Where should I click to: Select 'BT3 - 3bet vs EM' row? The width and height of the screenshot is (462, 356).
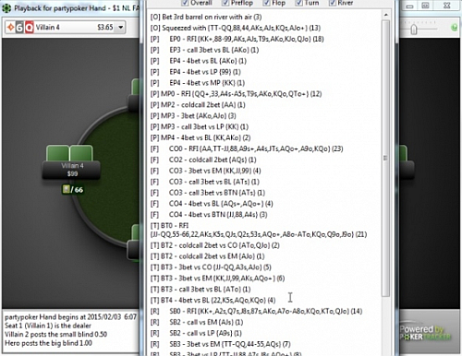pos(217,279)
